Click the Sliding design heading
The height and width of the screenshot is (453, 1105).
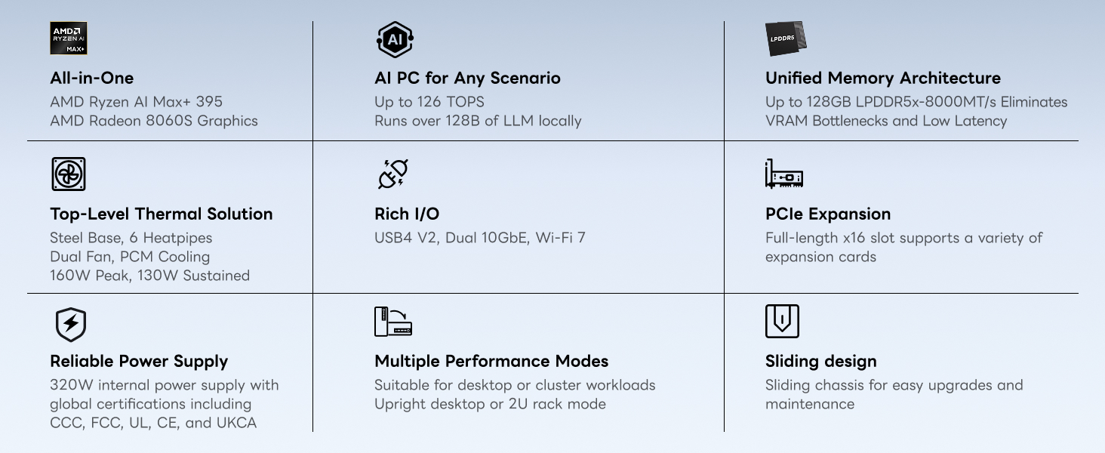821,361
